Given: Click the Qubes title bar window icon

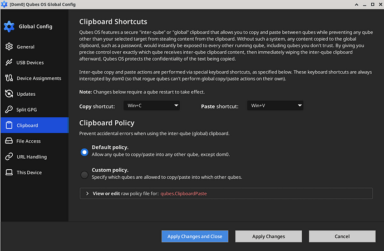Looking at the screenshot, I should pyautogui.click(x=4, y=4).
